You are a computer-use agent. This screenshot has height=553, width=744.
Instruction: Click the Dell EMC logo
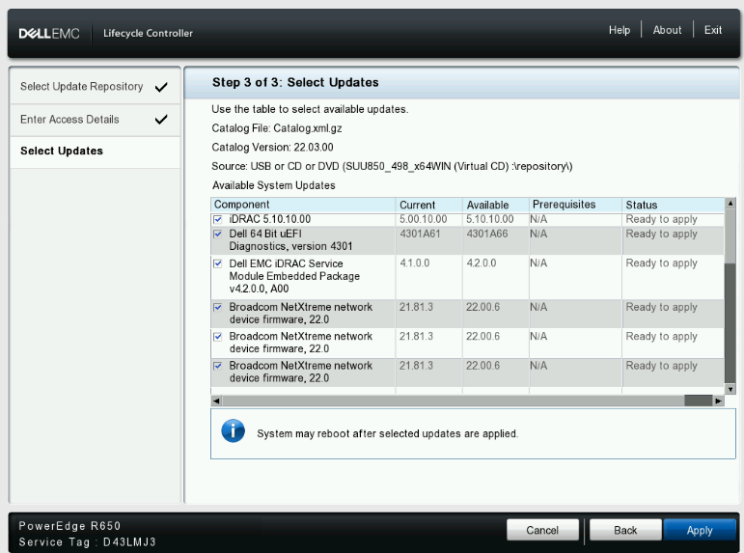49,33
